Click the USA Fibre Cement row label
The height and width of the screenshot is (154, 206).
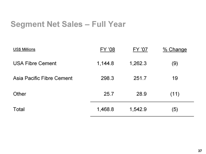coord(35,63)
